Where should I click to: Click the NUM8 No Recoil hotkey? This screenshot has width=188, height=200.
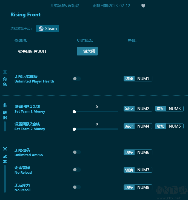pos(138,187)
